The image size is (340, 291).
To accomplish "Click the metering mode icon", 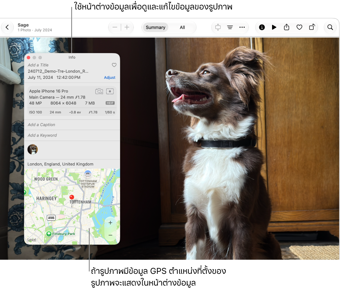I will click(x=110, y=91).
